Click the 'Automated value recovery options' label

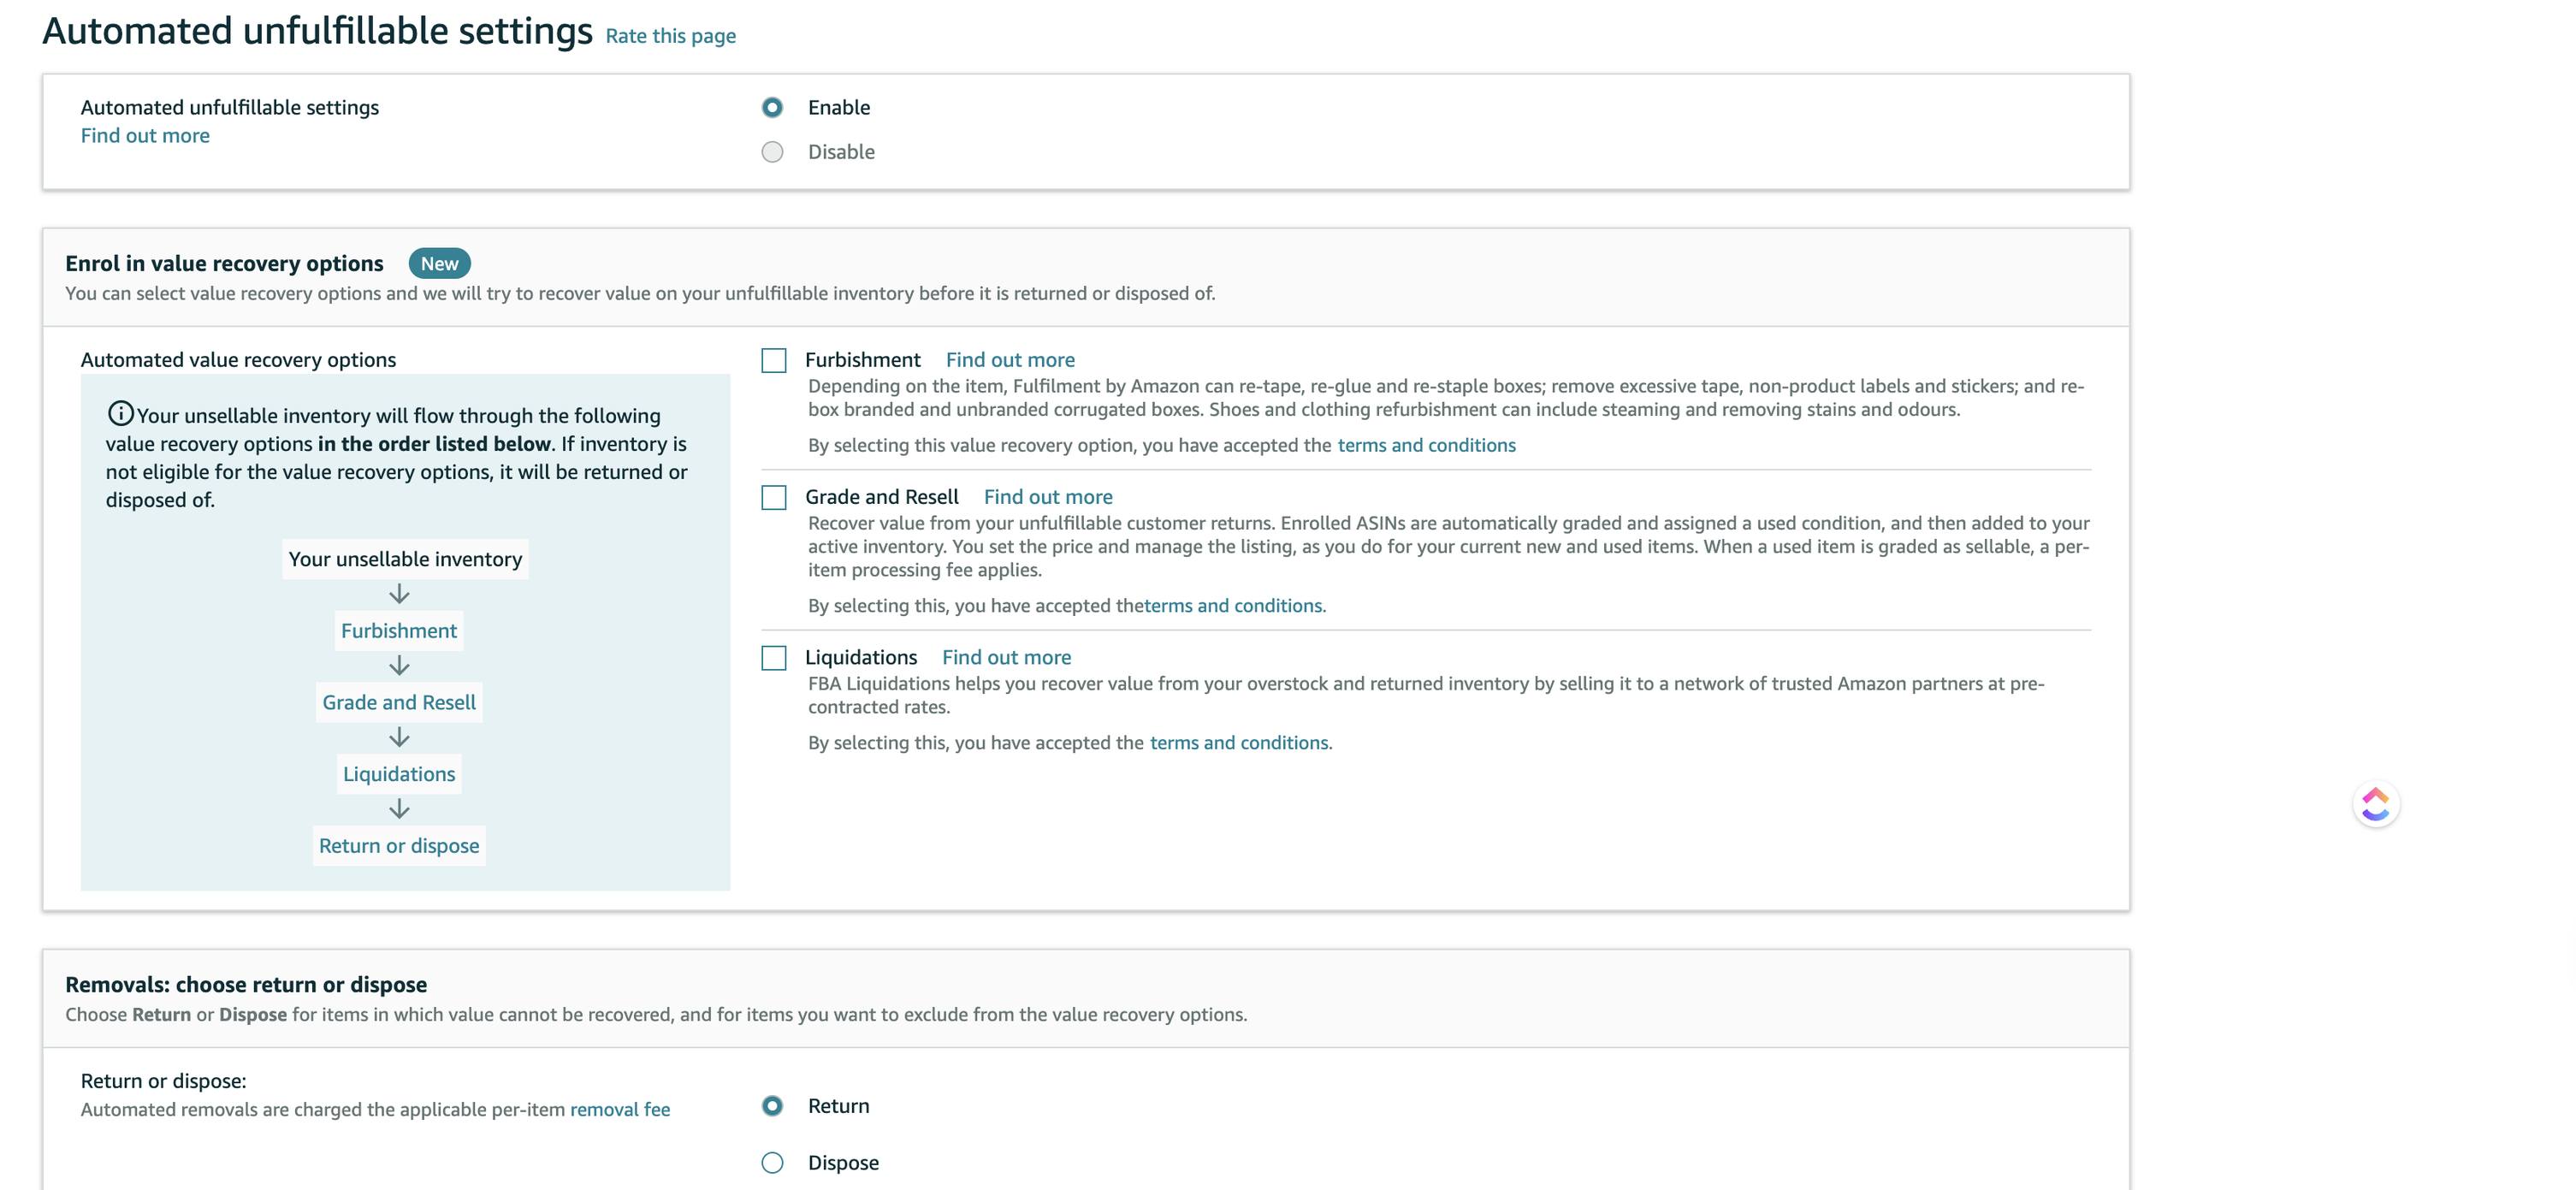click(238, 360)
